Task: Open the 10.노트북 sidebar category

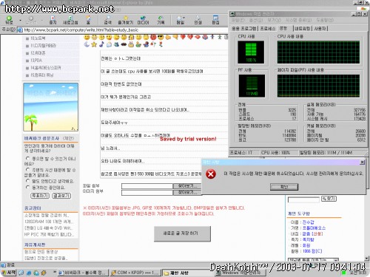Action: click(x=38, y=38)
